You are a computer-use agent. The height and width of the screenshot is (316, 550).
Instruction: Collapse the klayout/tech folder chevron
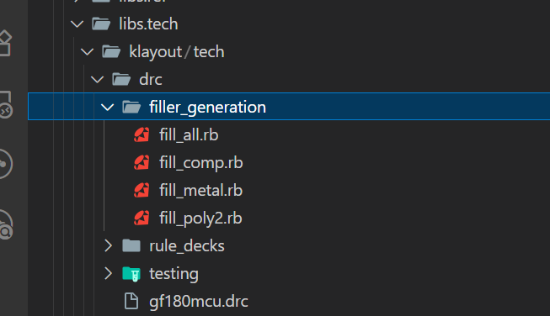87,52
